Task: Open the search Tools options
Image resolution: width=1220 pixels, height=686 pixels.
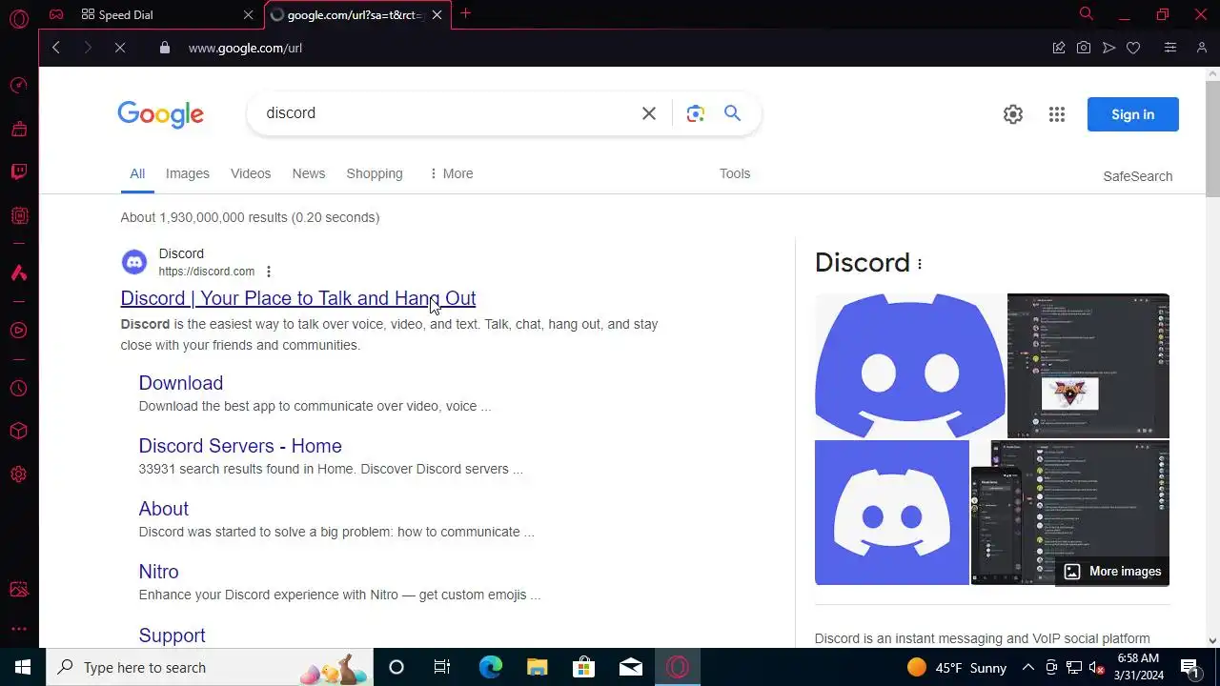Action: pos(735,173)
